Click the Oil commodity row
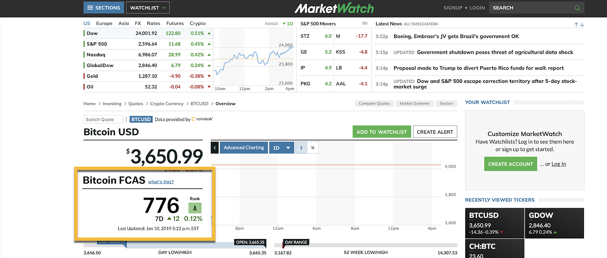This screenshot has width=607, height=258. click(148, 87)
